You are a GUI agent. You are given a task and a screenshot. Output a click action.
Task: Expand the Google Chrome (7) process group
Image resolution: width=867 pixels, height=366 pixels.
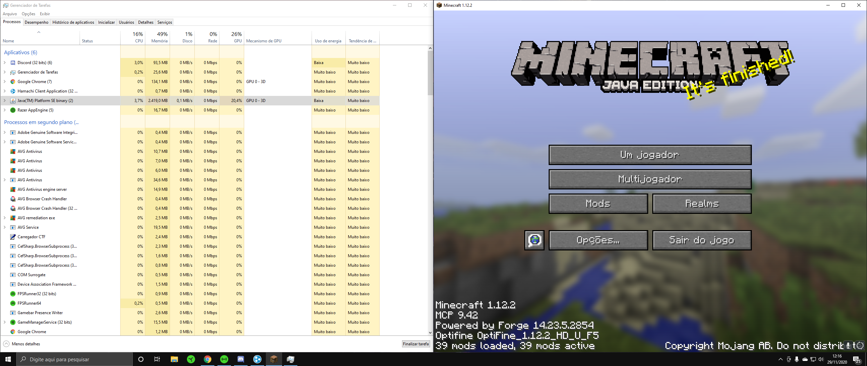5,82
